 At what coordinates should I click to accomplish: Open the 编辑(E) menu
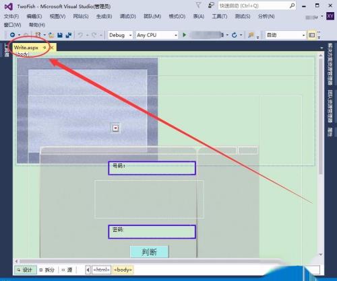(x=34, y=16)
